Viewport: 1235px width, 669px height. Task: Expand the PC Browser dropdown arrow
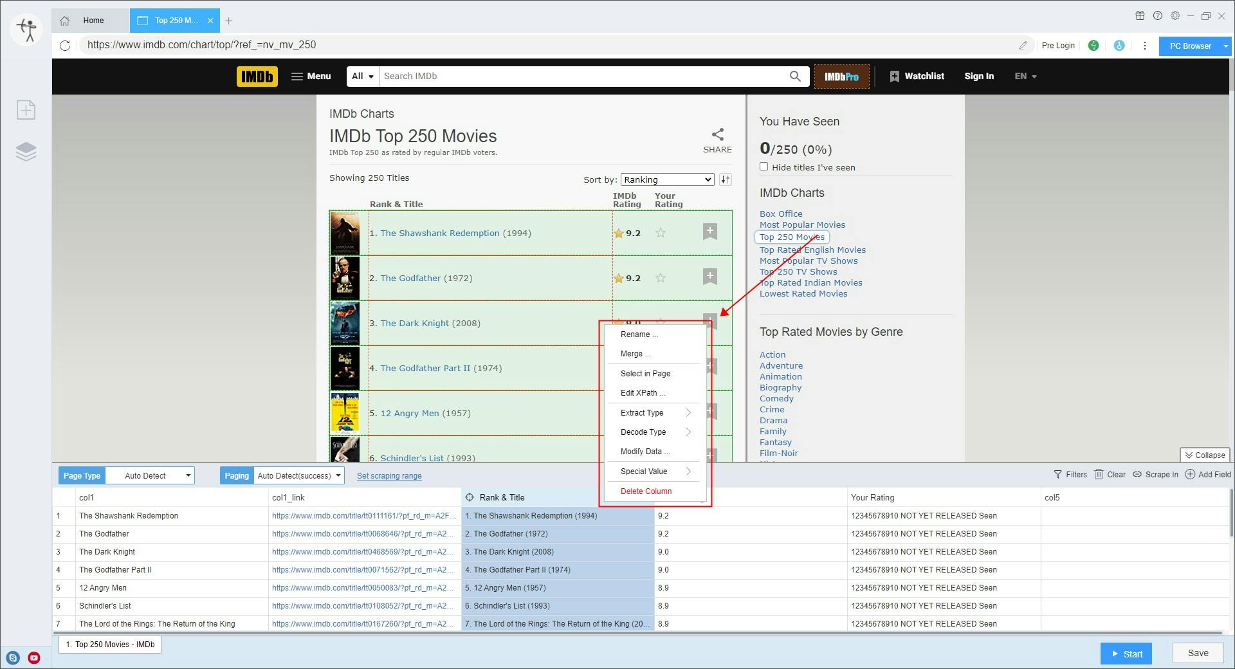(1226, 46)
